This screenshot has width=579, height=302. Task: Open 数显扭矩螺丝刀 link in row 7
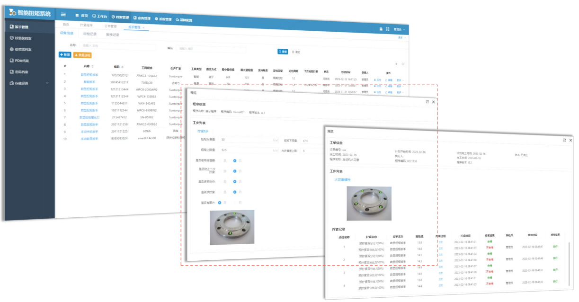click(89, 117)
